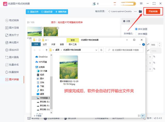
Task: Select 新加卷 (F:) drive
Action: point(43,106)
